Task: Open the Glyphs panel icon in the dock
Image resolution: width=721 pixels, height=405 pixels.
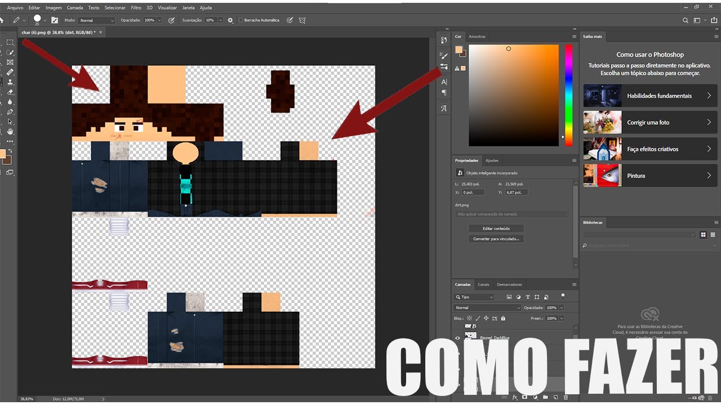Action: coord(444,109)
